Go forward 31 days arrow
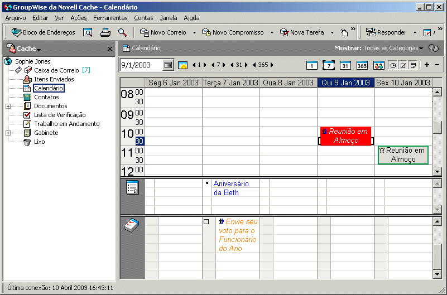 pos(246,65)
